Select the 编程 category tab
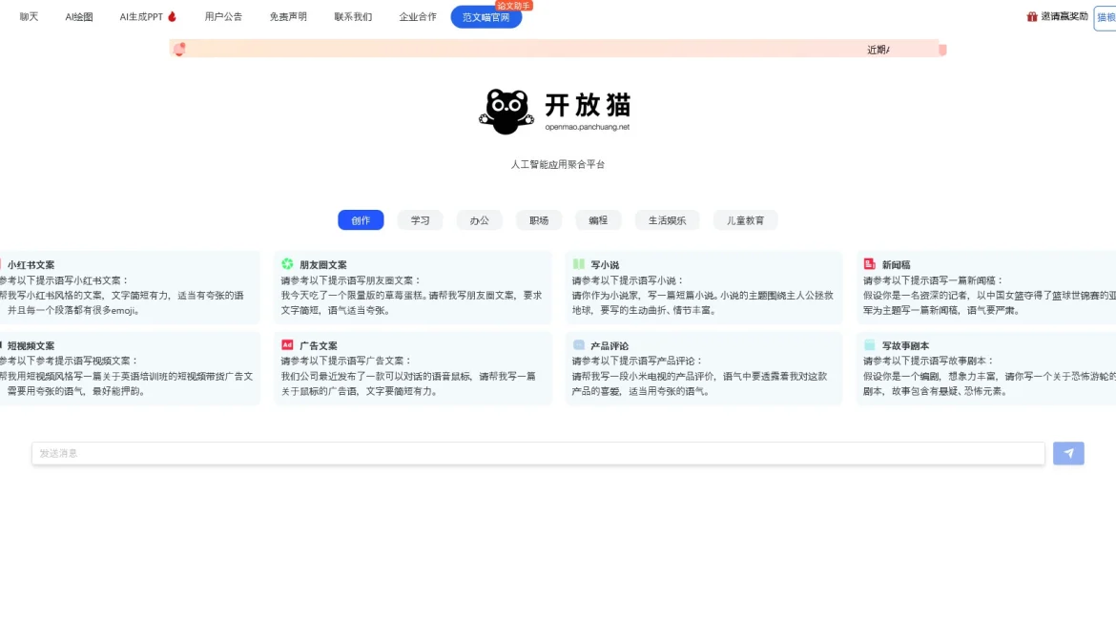Viewport: 1116px width, 620px height. [599, 220]
